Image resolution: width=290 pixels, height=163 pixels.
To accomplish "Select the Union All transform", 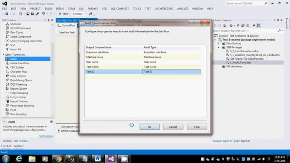I will pos(15,49).
